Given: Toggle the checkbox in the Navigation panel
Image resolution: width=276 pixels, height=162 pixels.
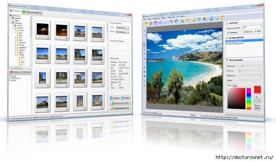Looking at the screenshot, I should point(228,33).
